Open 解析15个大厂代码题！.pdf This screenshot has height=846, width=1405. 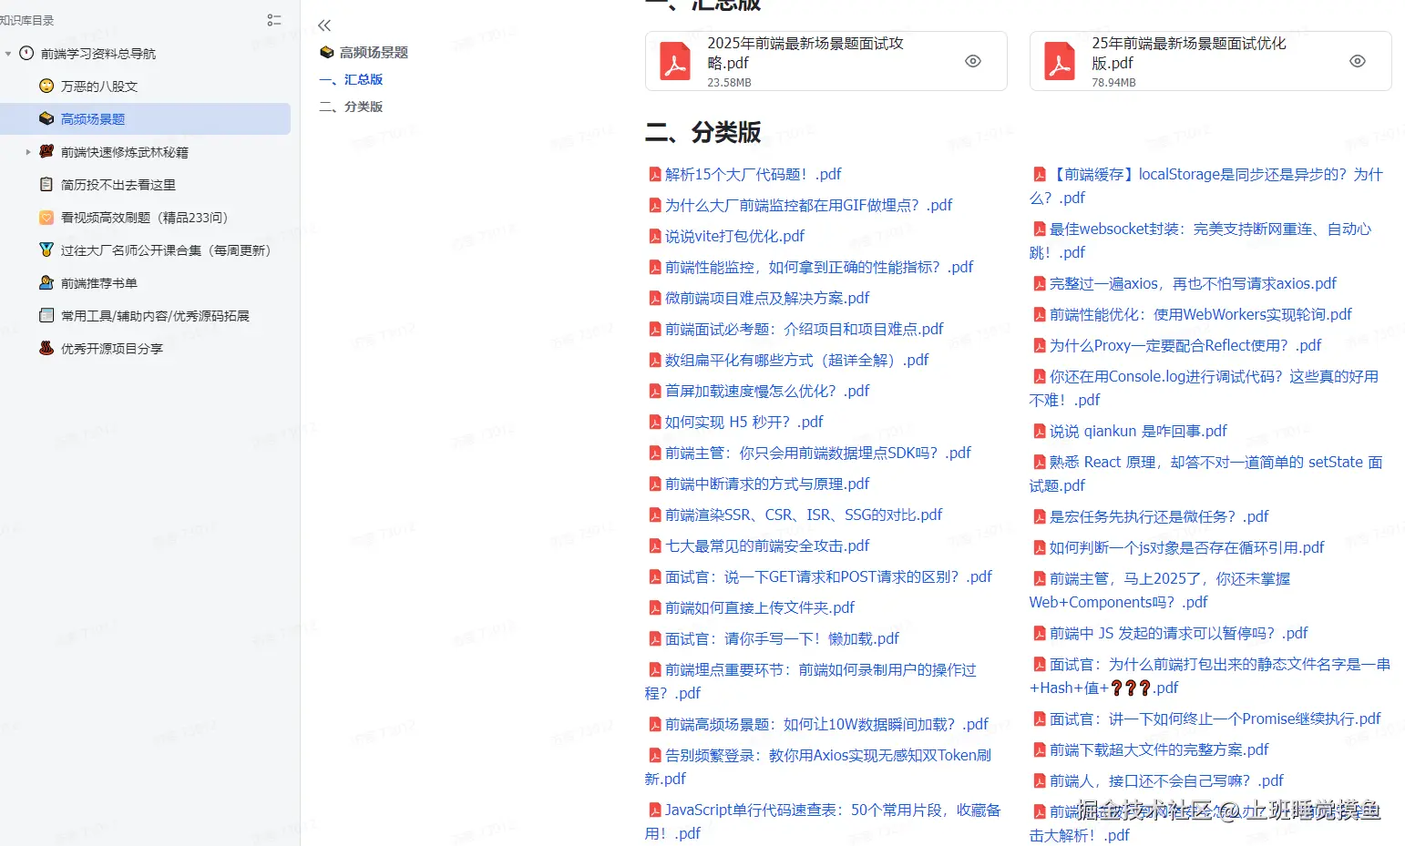click(753, 174)
